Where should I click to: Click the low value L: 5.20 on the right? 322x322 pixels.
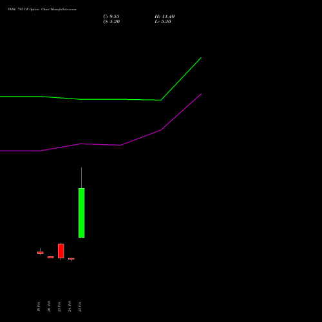(x=163, y=22)
